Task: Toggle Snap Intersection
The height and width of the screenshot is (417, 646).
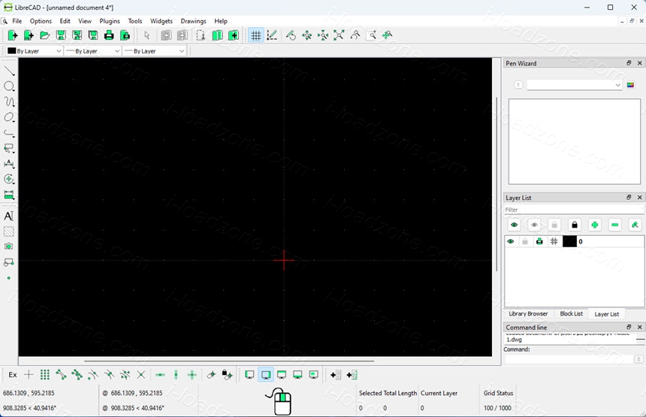Action: click(141, 375)
